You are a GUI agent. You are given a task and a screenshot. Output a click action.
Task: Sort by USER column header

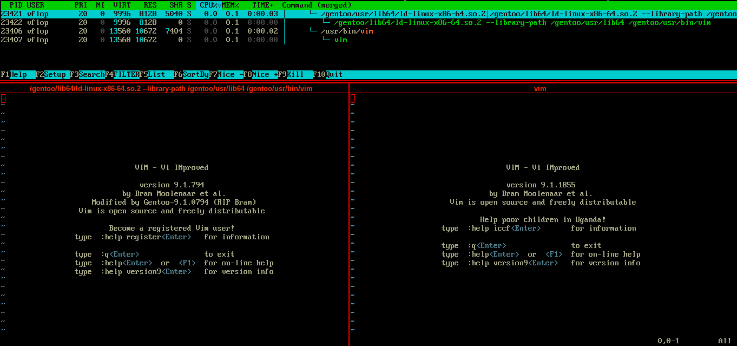pyautogui.click(x=35, y=5)
